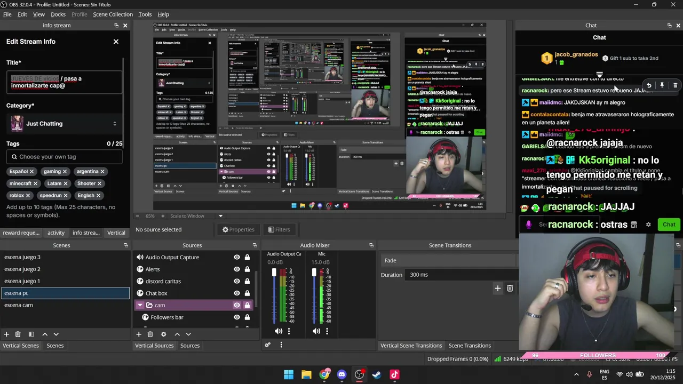Move the selected scene down
The width and height of the screenshot is (683, 384).
tap(56, 334)
